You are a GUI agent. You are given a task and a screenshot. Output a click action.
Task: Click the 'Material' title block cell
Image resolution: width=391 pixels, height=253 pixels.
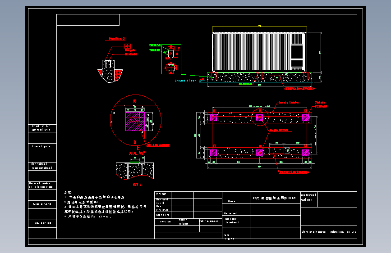pos(236,210)
